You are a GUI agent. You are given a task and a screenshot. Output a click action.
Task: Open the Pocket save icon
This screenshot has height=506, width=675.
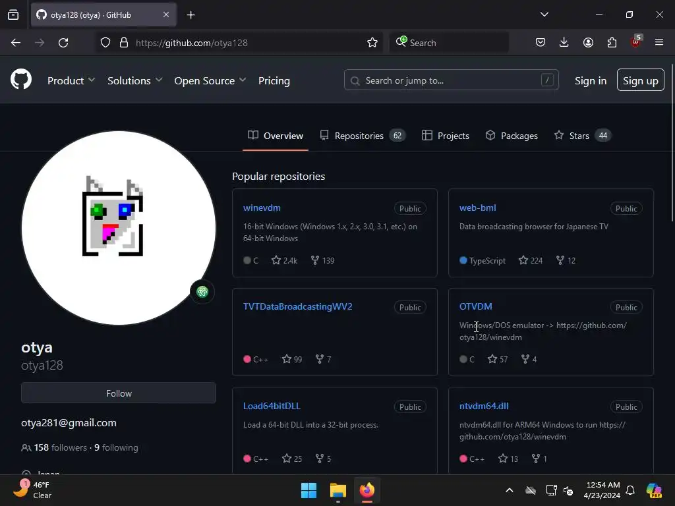coord(541,43)
